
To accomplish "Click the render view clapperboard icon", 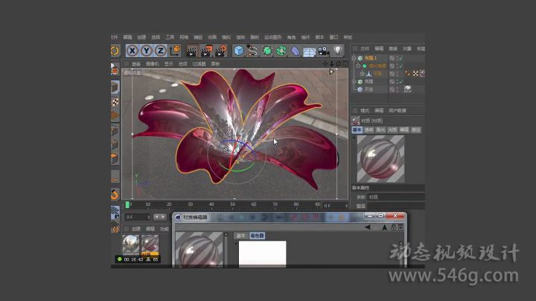I will [x=192, y=51].
